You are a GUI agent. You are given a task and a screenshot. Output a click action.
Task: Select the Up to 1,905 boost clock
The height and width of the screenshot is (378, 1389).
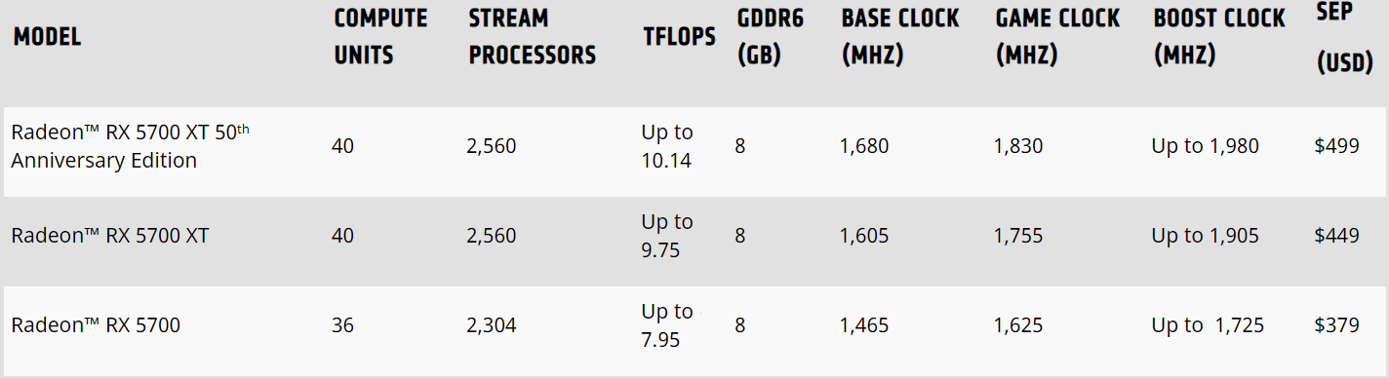coord(1205,236)
